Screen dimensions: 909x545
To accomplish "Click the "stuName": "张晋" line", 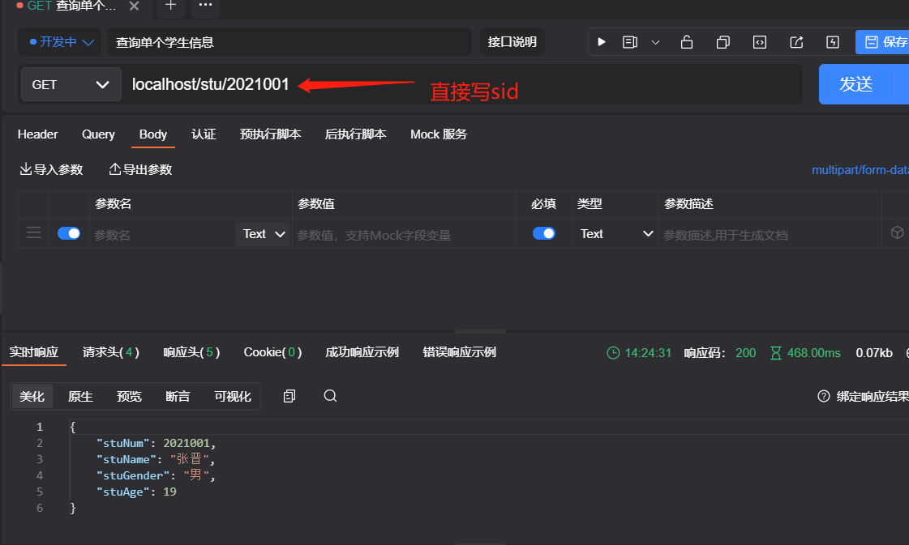I will tap(156, 459).
